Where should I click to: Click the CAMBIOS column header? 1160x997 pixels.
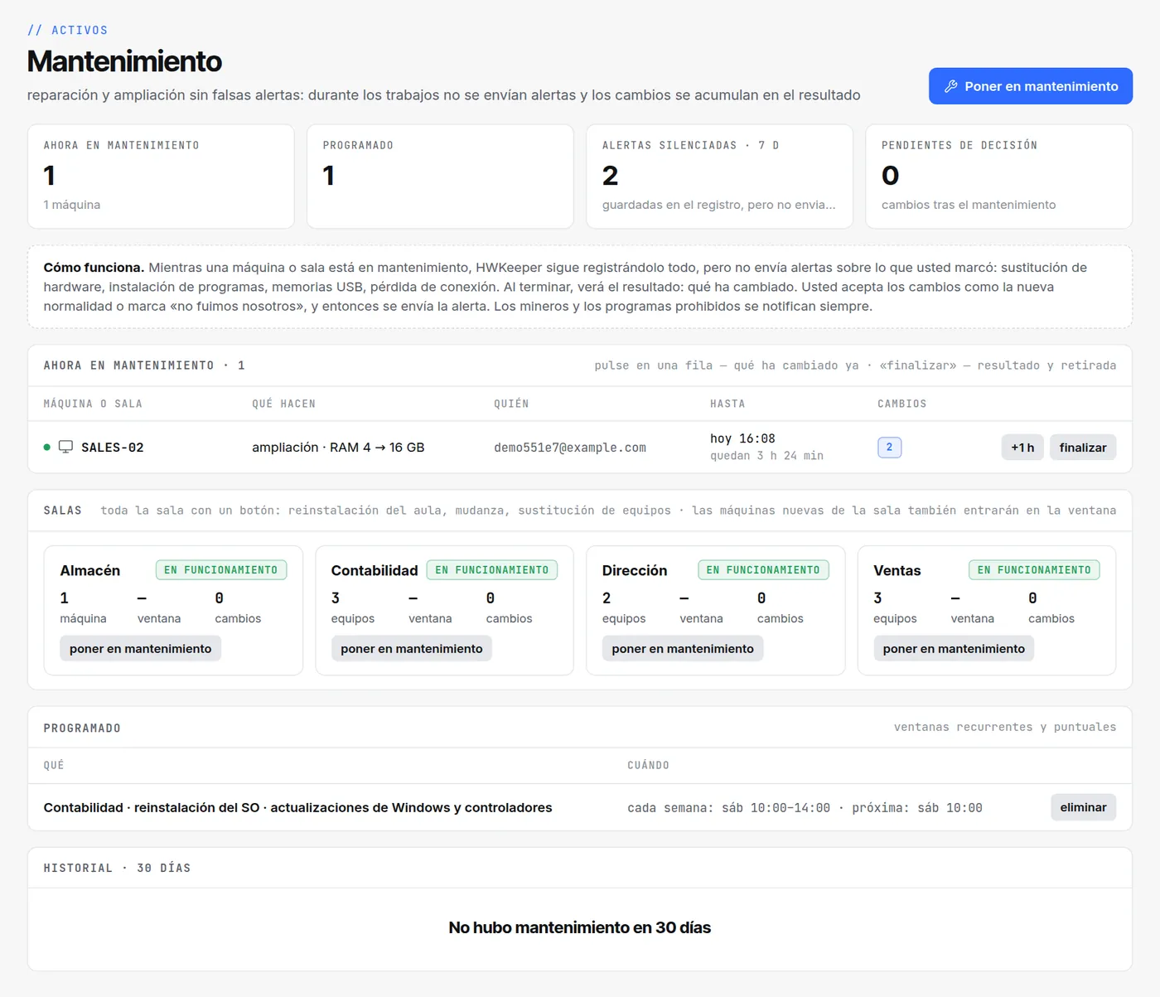(902, 404)
